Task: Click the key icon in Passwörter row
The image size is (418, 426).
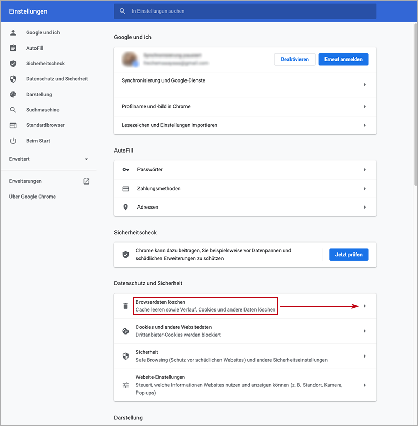Action: point(125,169)
